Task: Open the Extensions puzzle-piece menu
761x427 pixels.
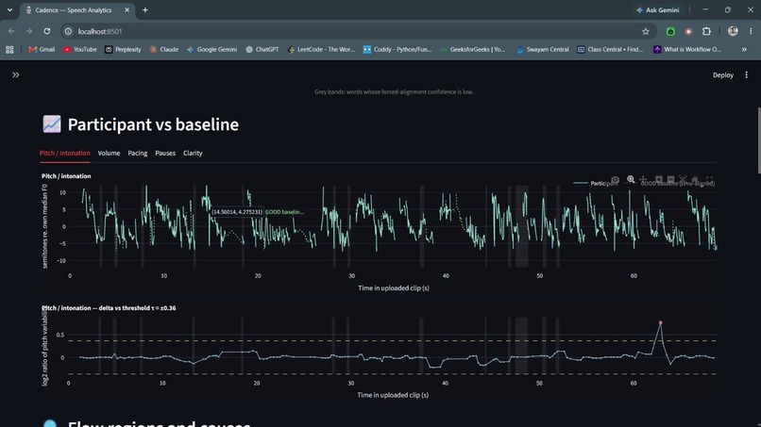Action: pyautogui.click(x=706, y=31)
